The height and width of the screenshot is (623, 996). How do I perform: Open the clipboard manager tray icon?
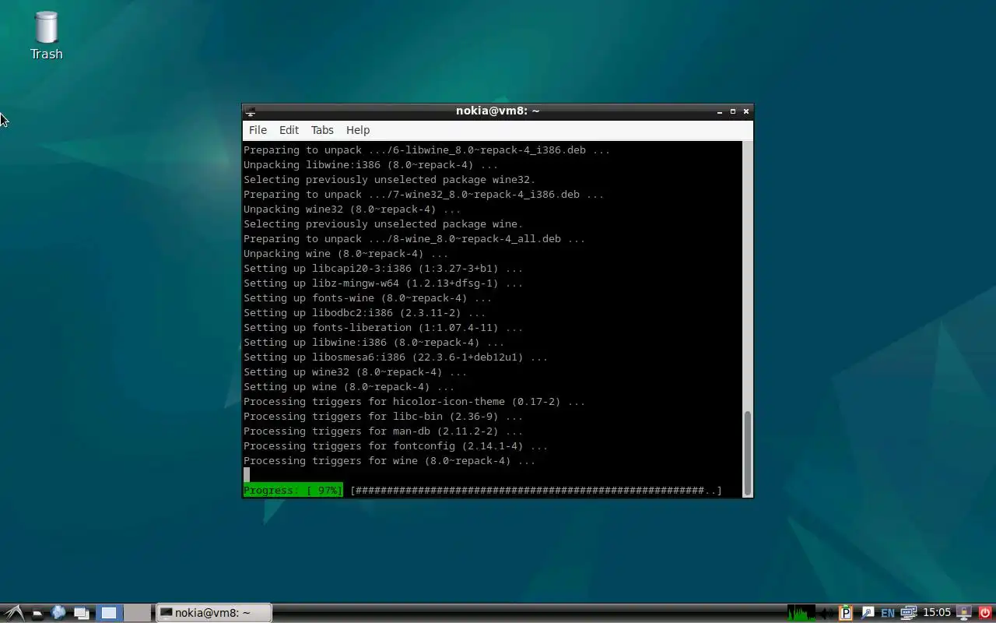(846, 613)
